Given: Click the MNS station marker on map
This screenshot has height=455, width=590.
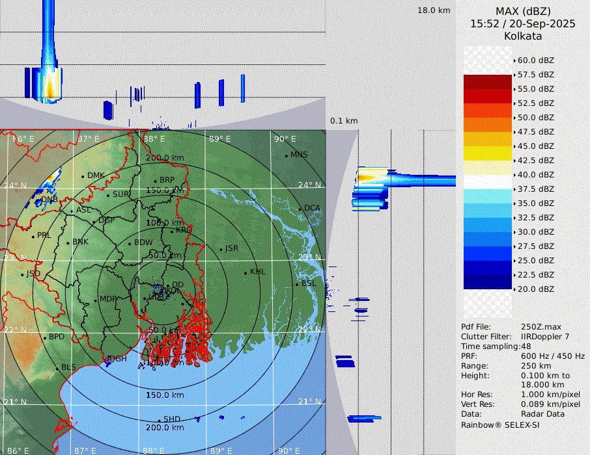Looking at the screenshot, I should 287,155.
